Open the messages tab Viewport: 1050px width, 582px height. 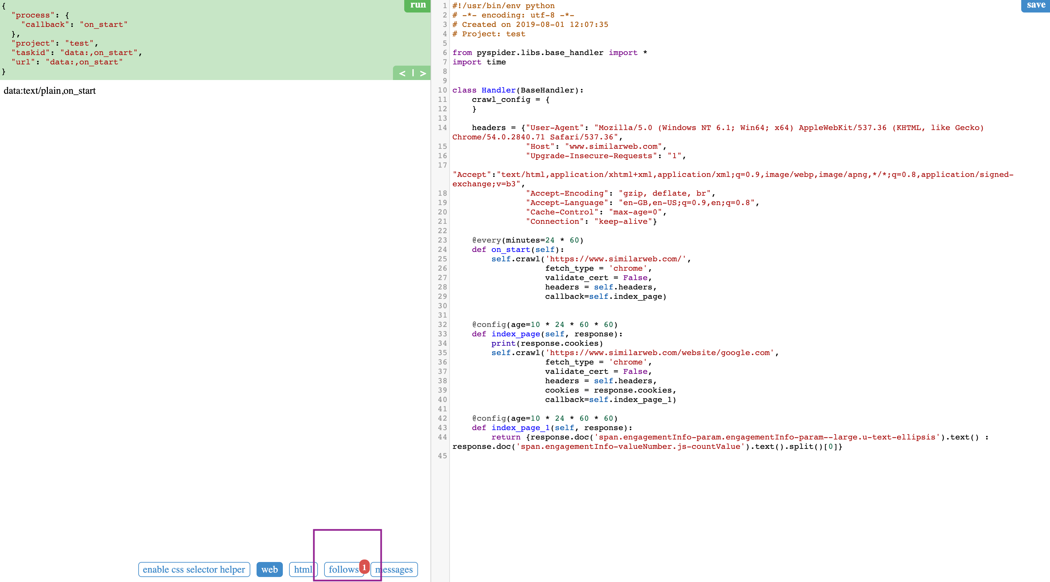(x=394, y=569)
